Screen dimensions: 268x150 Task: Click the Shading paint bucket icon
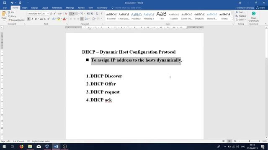tap(93, 19)
